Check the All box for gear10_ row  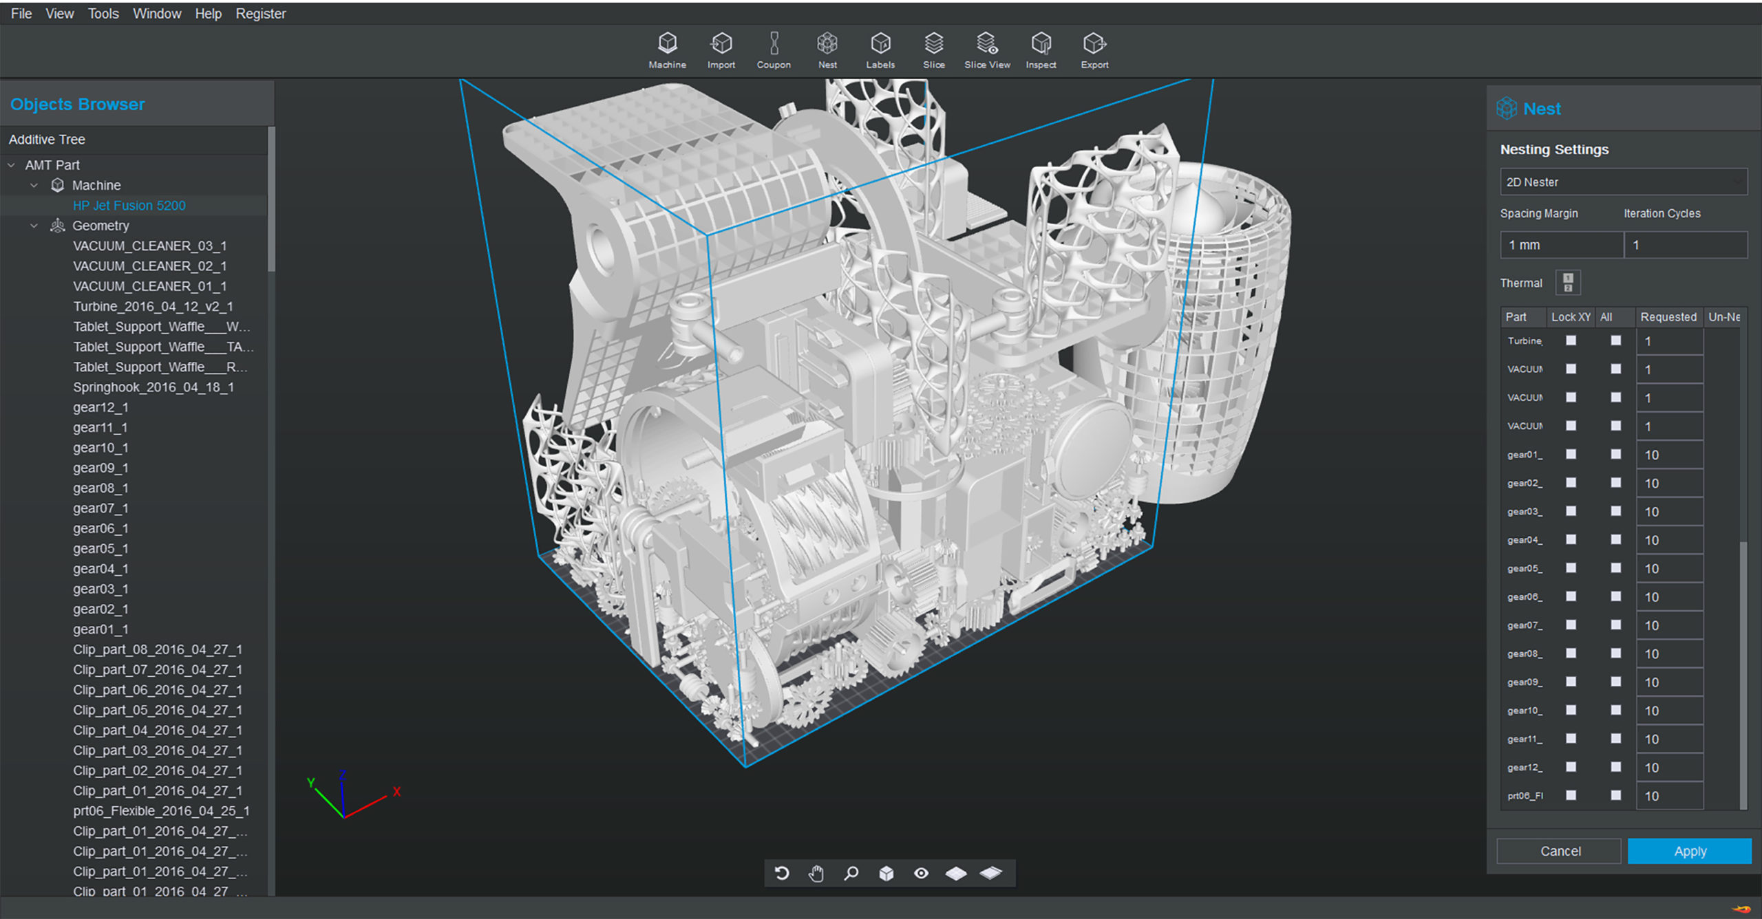click(x=1616, y=710)
